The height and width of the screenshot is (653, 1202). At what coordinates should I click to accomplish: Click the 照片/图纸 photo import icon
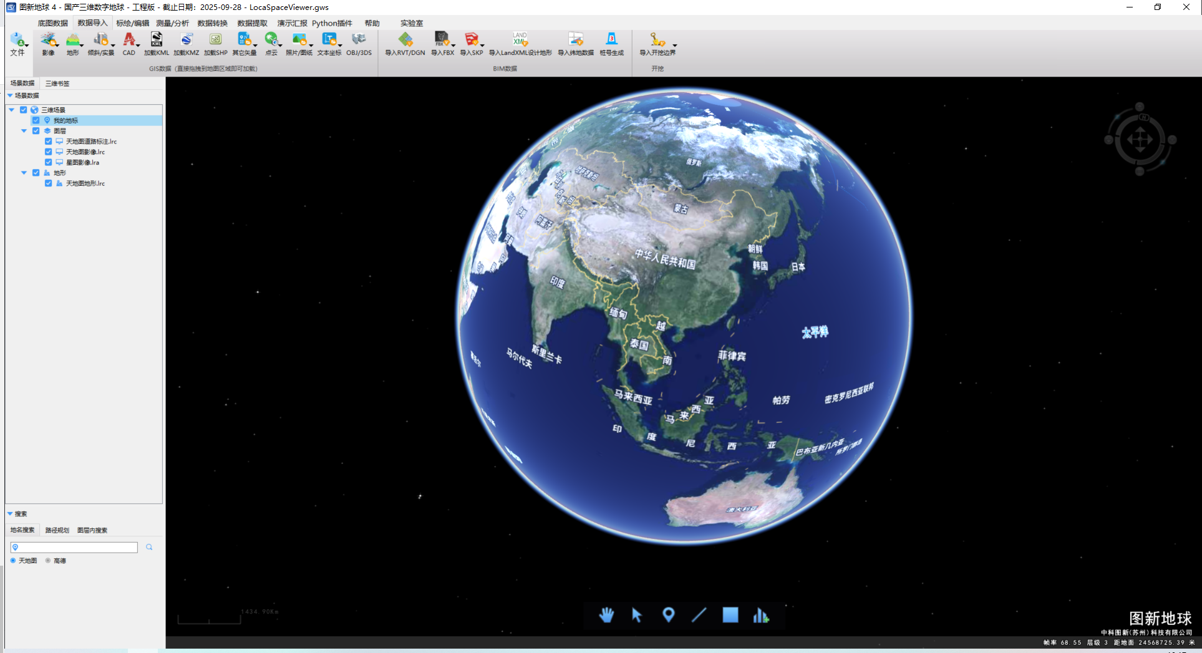[299, 40]
